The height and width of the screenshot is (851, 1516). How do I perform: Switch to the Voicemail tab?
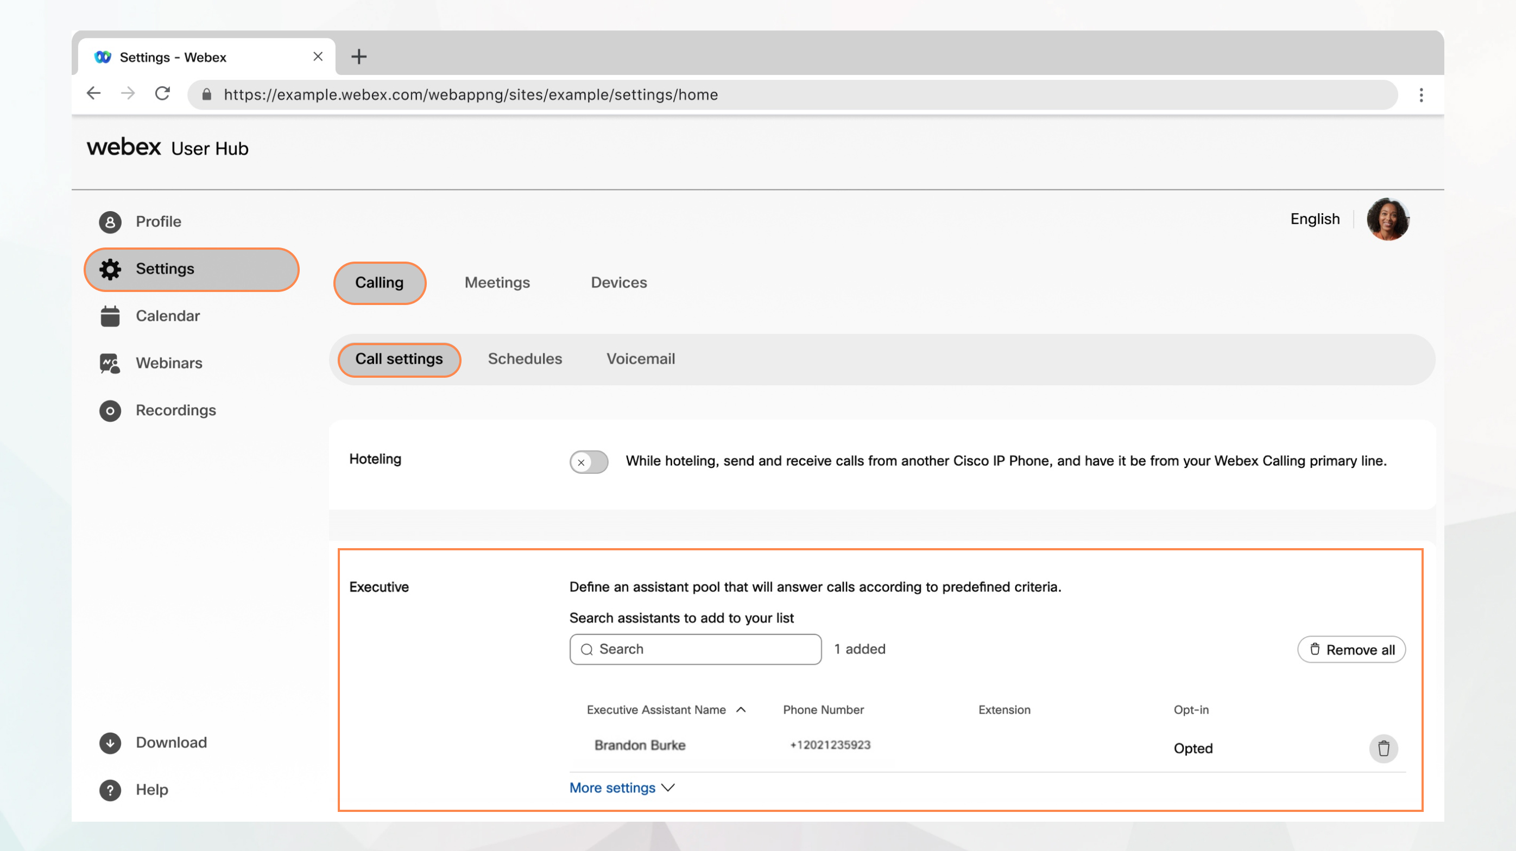640,359
